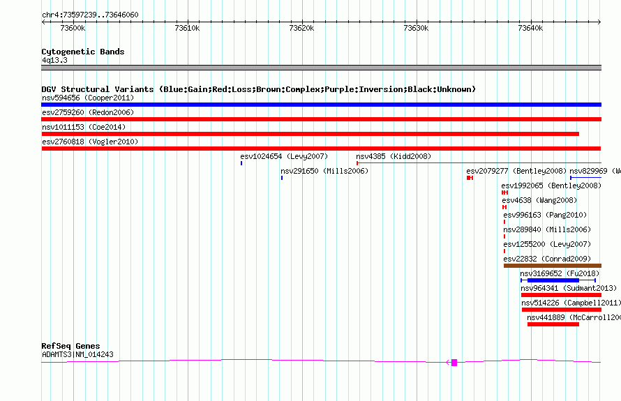The width and height of the screenshot is (621, 401).
Task: Click the right arrow on the ruler
Action: pos(599,22)
